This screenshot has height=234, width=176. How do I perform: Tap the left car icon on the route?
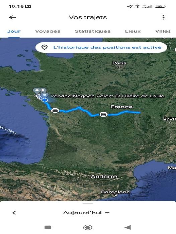click(x=55, y=111)
